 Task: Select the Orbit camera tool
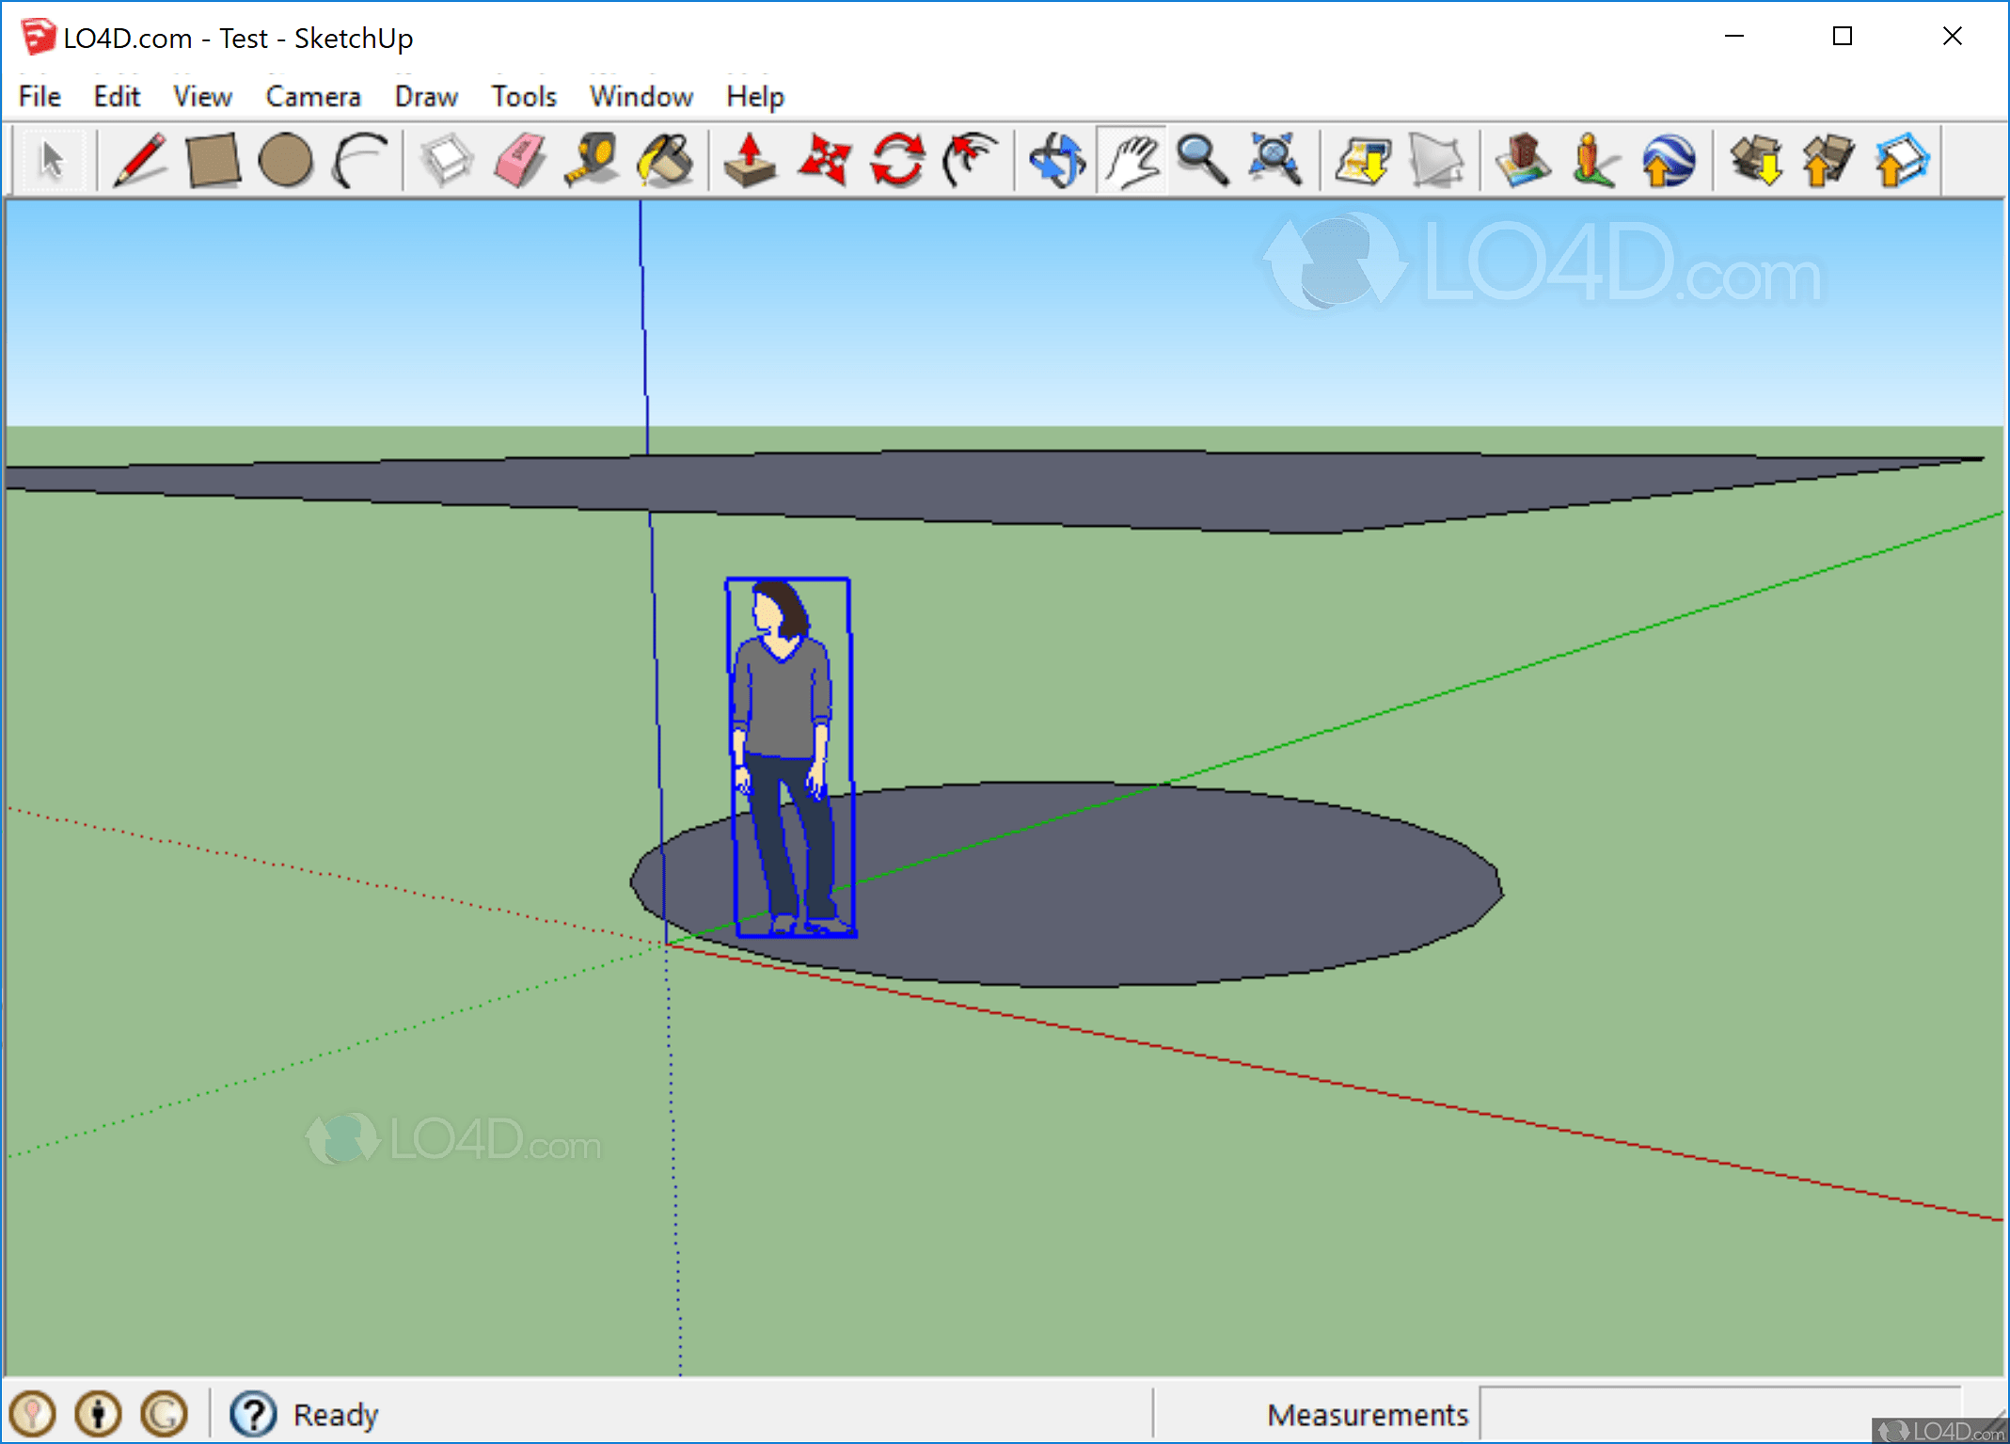(x=1056, y=161)
